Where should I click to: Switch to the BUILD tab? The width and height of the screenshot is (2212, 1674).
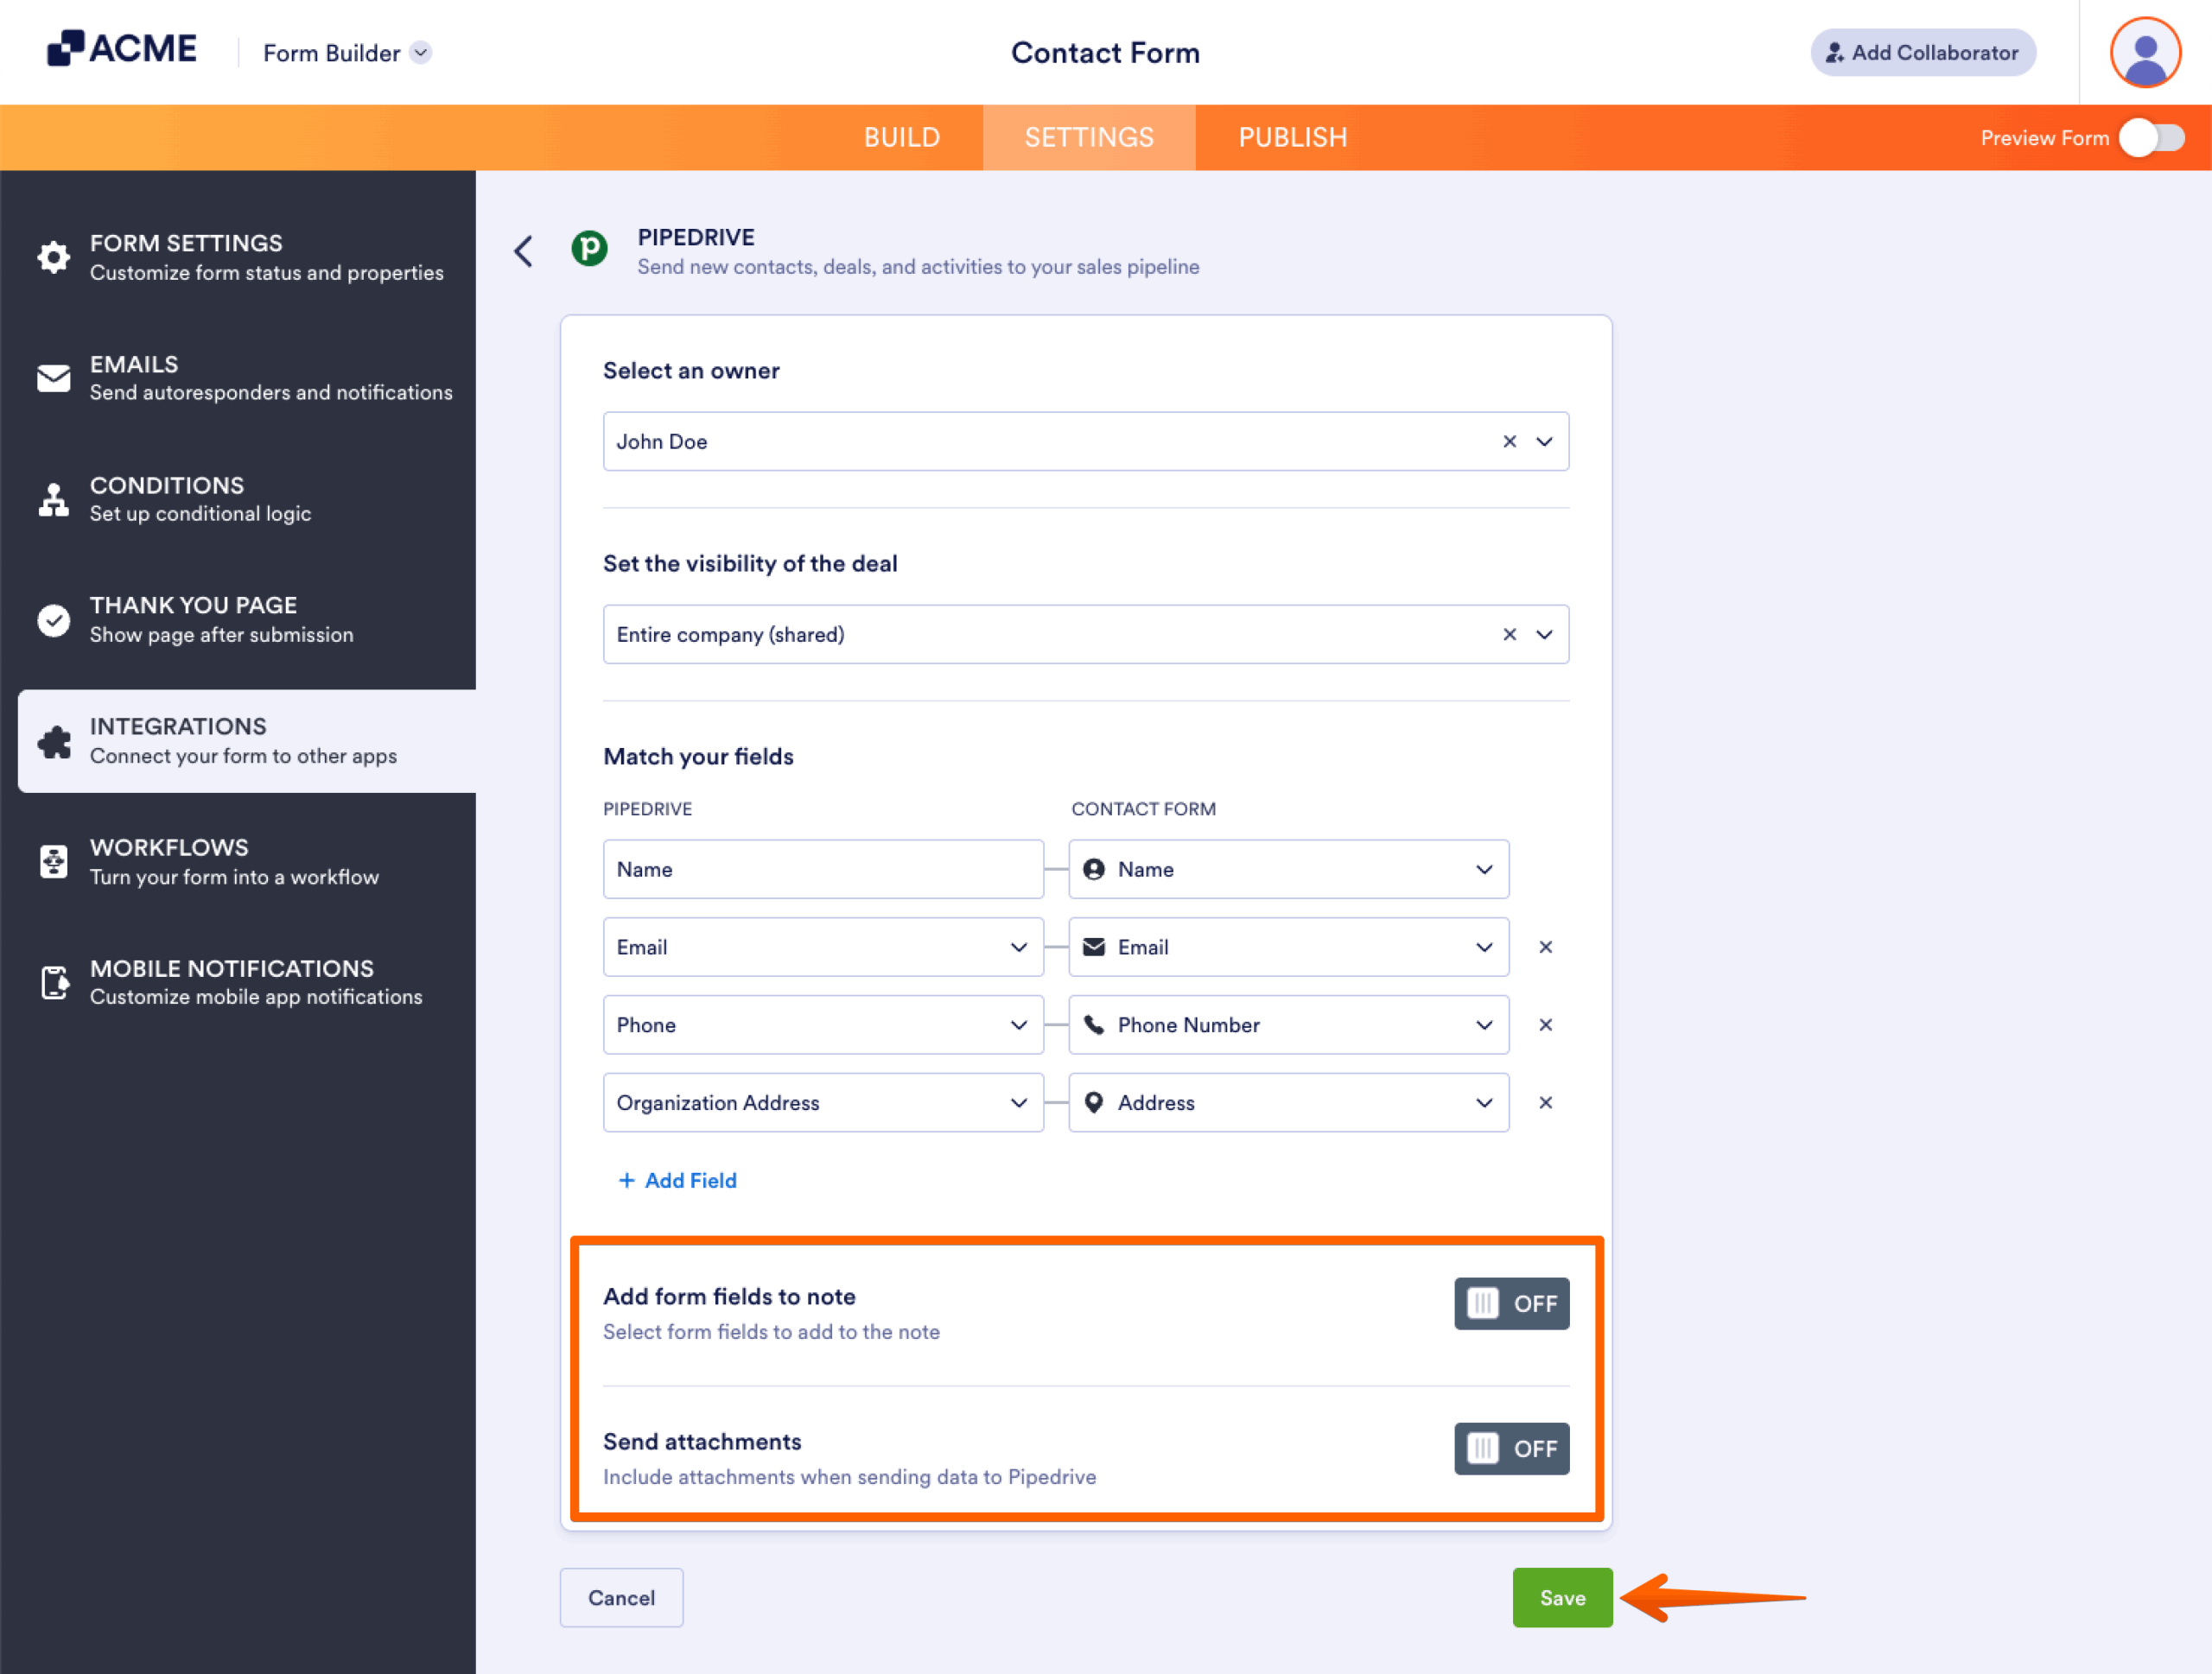901,137
